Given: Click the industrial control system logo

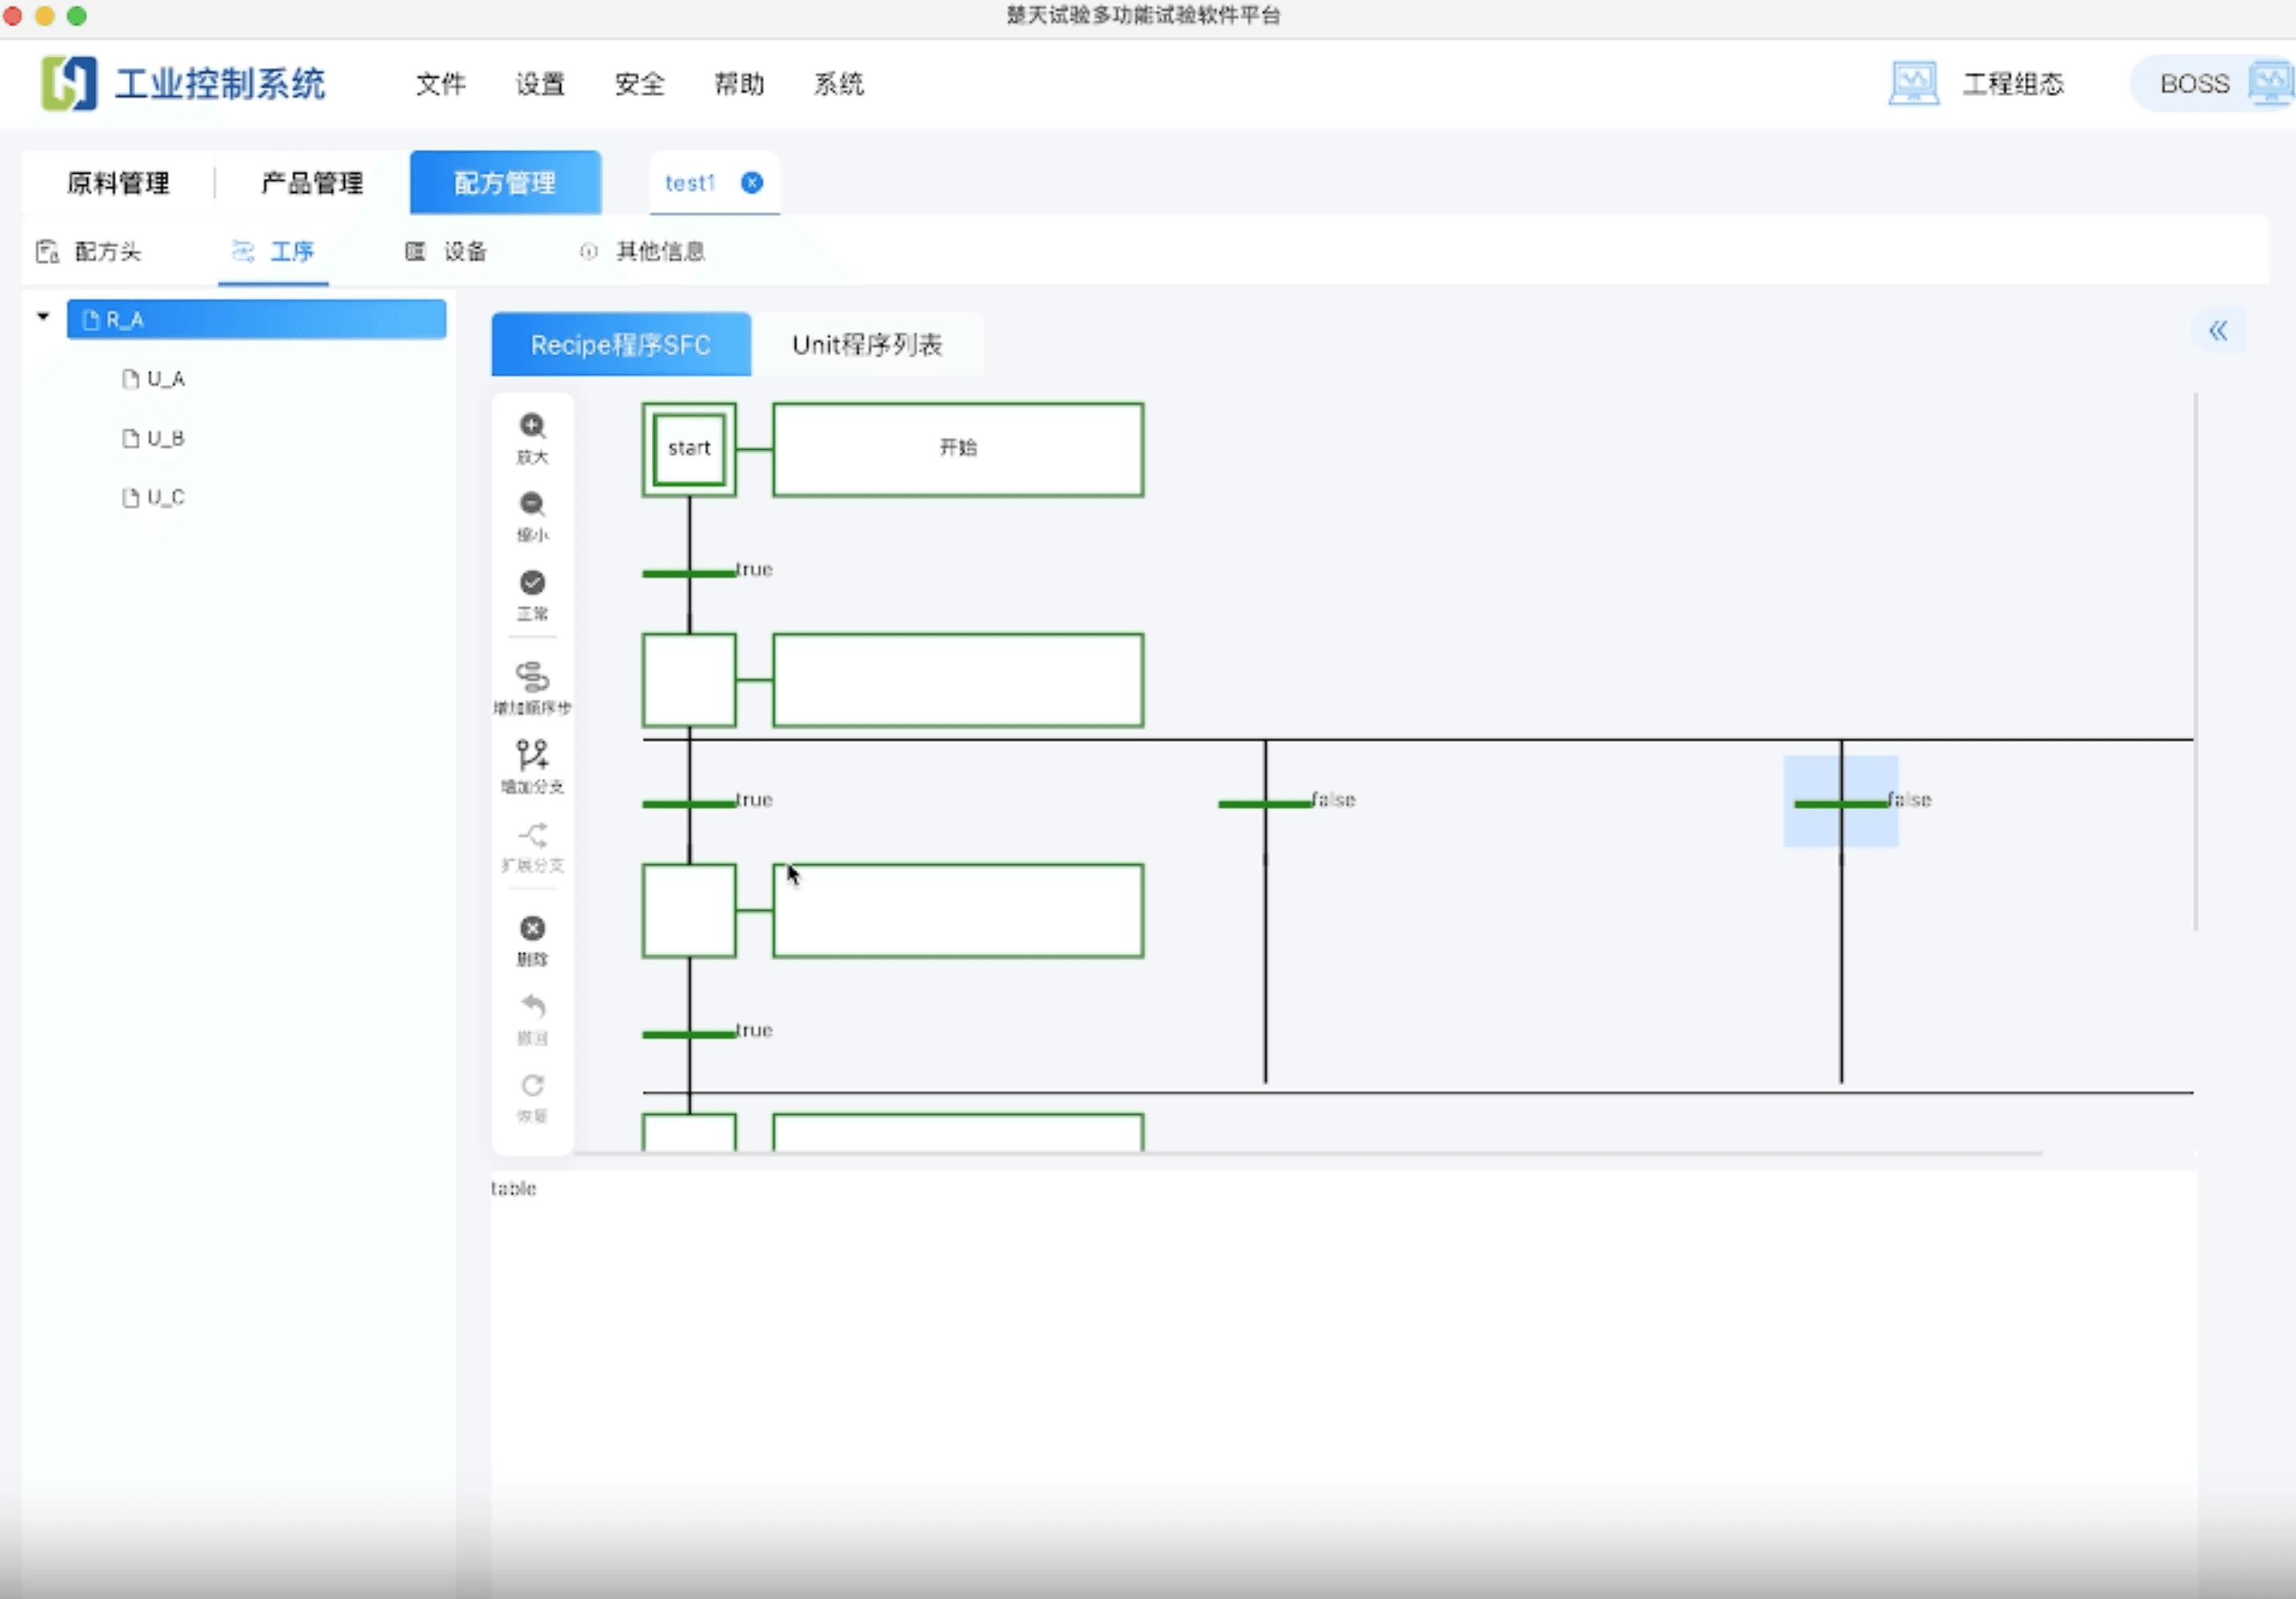Looking at the screenshot, I should coord(69,83).
